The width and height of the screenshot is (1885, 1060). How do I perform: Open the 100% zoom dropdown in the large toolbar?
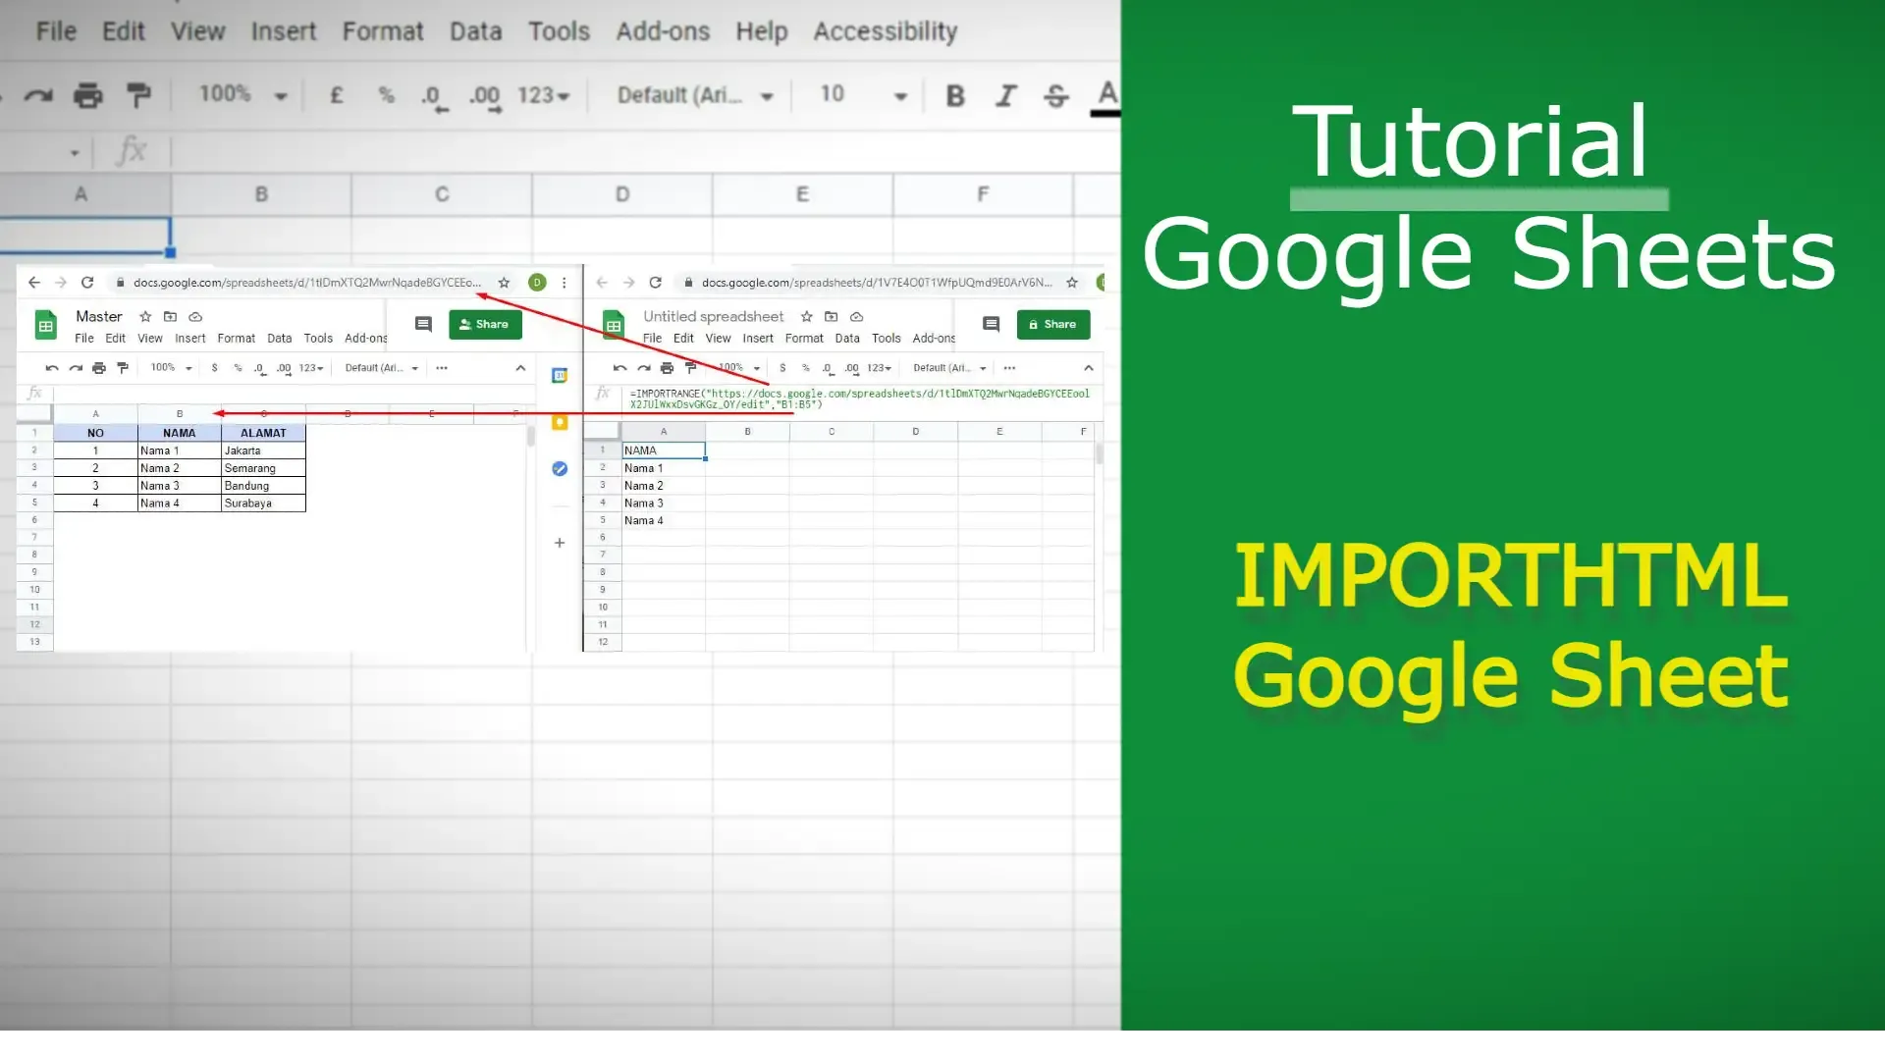click(242, 94)
